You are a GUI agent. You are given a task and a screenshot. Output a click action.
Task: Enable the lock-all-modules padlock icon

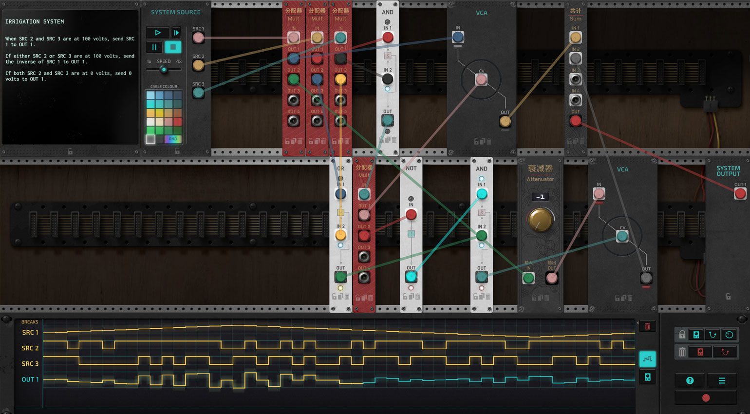pyautogui.click(x=682, y=335)
